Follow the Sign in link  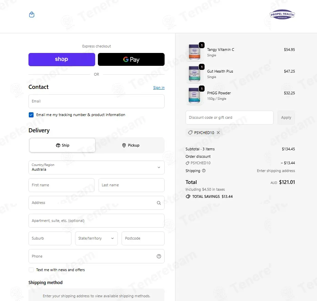(159, 88)
